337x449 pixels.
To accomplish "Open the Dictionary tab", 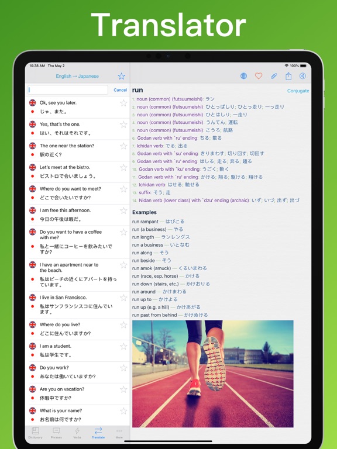I will [x=35, y=433].
